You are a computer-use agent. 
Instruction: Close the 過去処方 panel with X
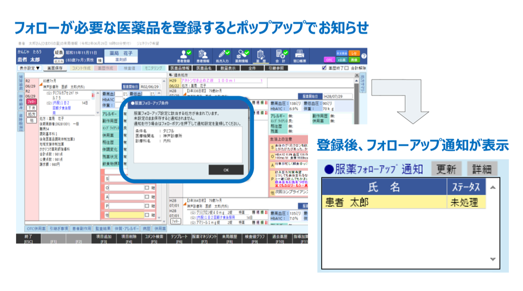[356, 76]
